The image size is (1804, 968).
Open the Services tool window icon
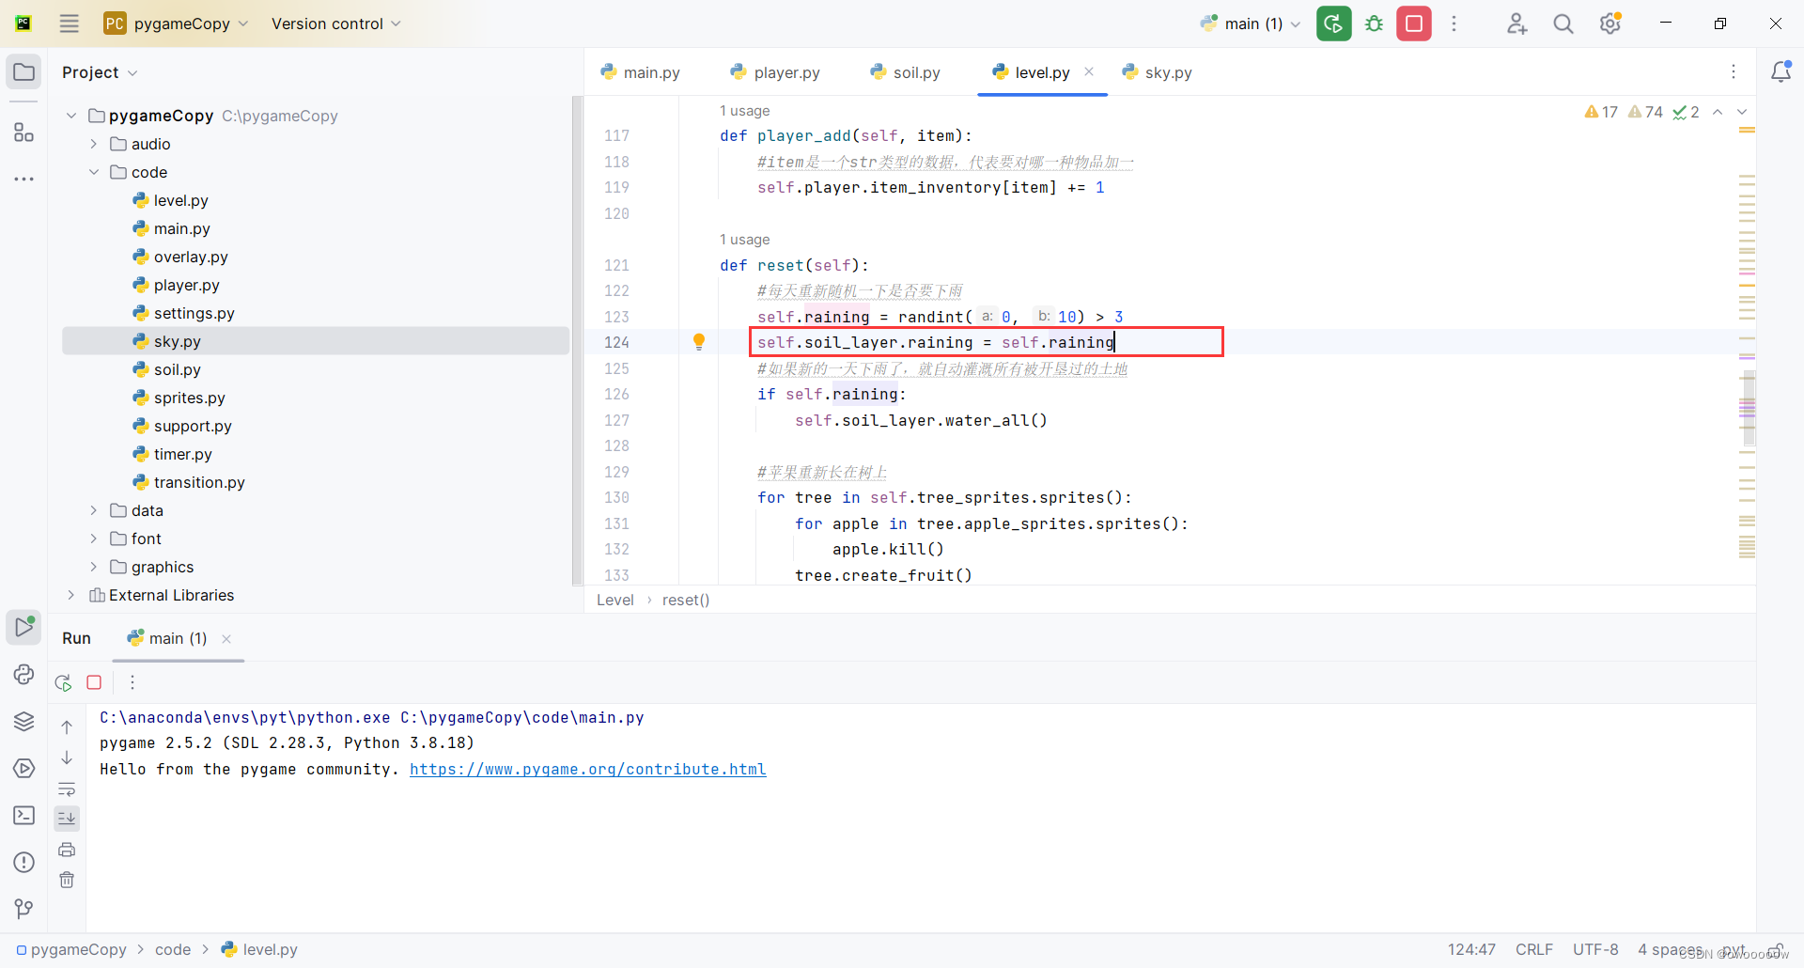pos(23,768)
